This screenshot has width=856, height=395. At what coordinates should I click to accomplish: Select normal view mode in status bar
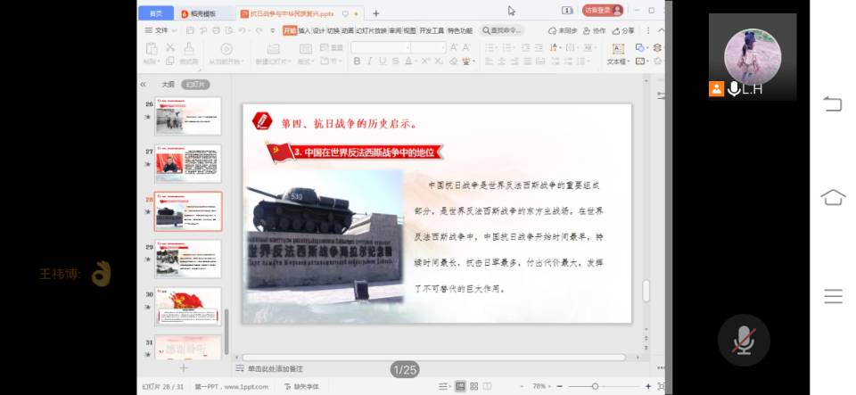(460, 386)
